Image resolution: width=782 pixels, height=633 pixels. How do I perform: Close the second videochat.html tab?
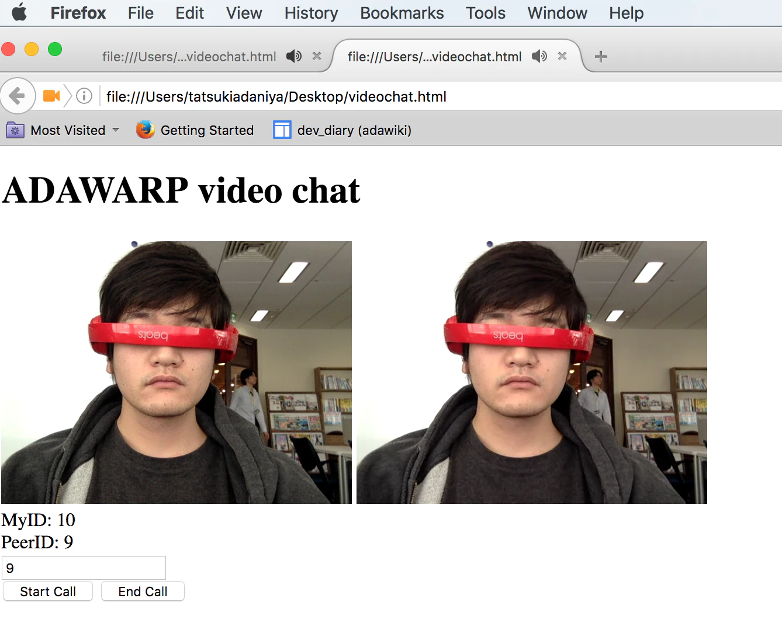click(x=562, y=56)
